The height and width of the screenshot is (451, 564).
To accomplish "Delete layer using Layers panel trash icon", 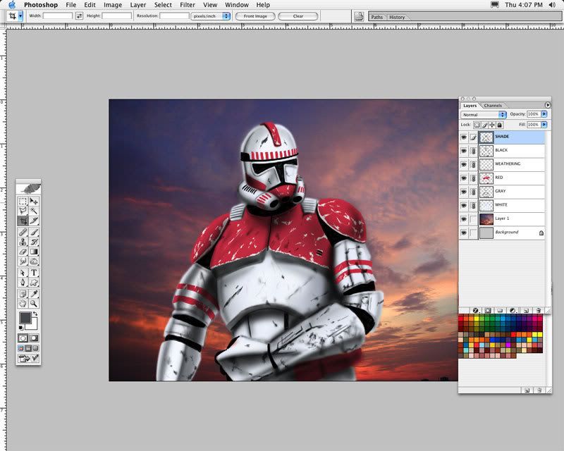I will point(538,310).
